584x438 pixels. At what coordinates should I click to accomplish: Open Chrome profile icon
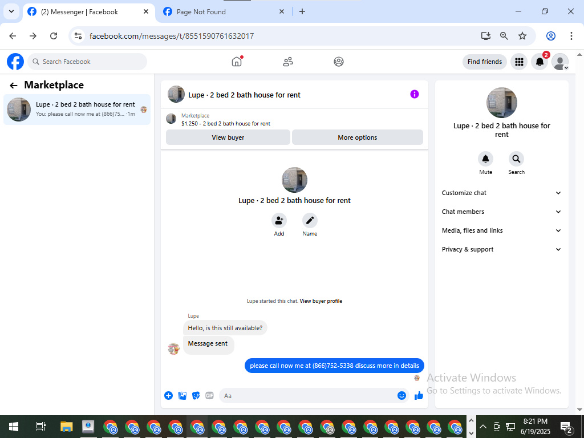[x=551, y=36]
